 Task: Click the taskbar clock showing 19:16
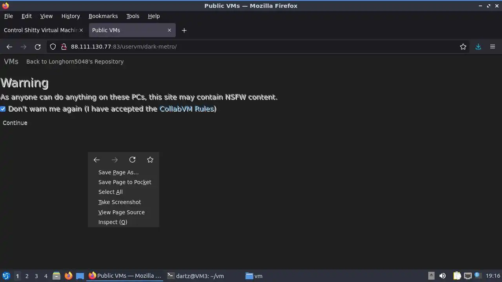[493, 276]
